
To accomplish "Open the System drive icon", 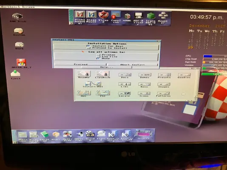I will [x=19, y=32].
